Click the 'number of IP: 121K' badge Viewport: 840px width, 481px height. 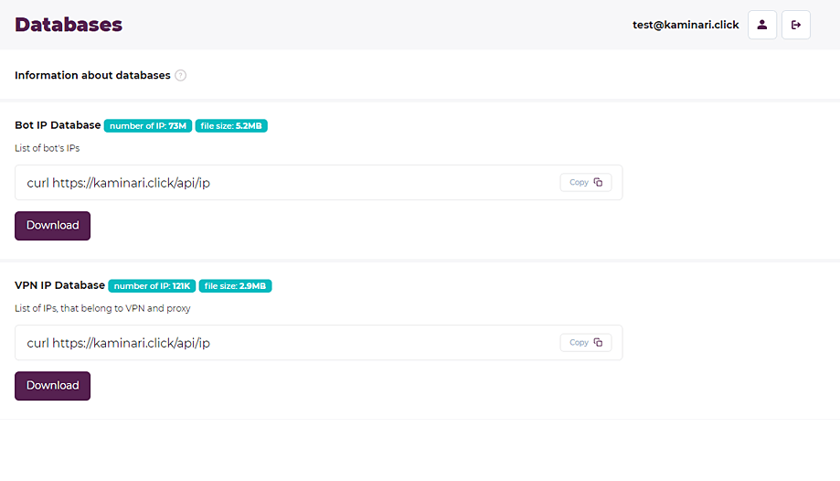tap(152, 286)
